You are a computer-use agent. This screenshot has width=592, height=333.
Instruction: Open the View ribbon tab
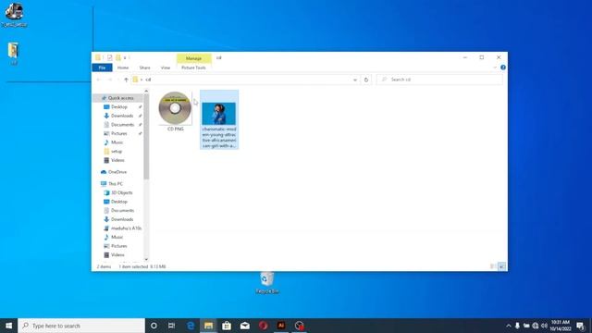coord(166,68)
